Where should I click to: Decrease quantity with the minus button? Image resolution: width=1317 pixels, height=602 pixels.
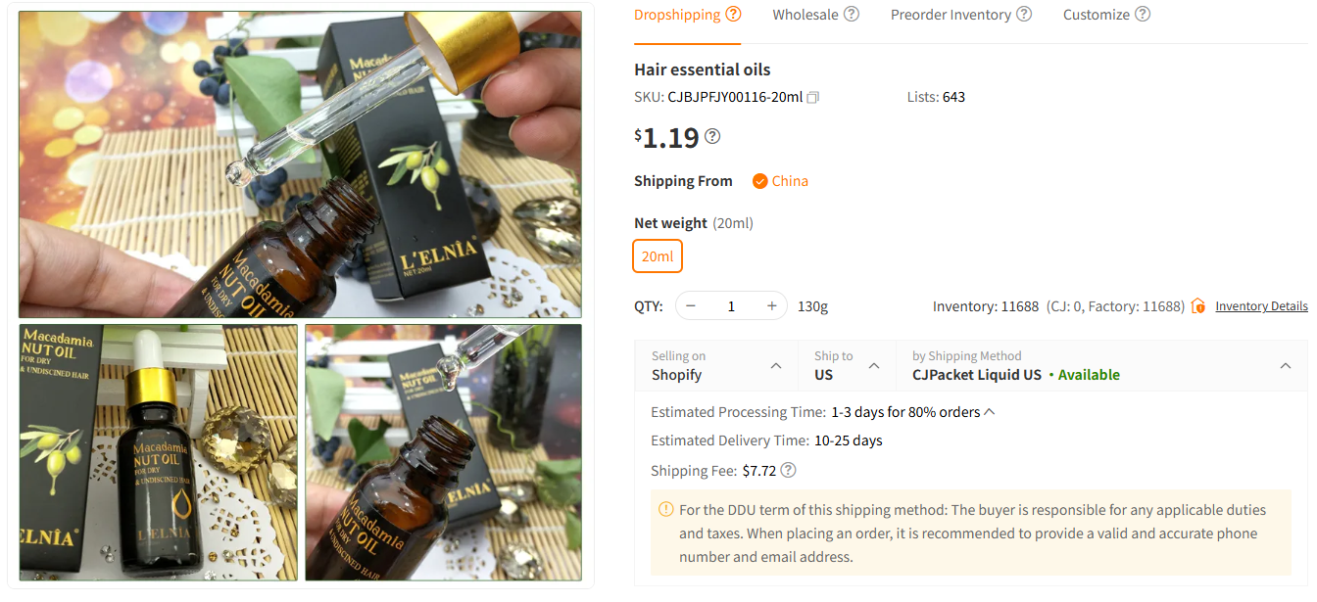coord(691,306)
